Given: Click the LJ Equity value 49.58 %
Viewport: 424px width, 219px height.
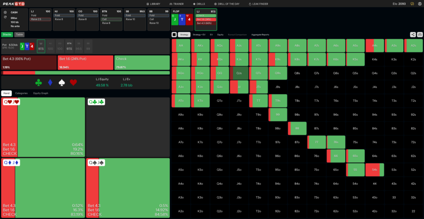Looking at the screenshot, I should (102, 85).
